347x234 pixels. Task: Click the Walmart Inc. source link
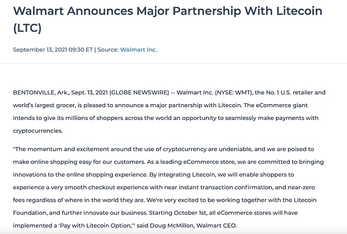pyautogui.click(x=138, y=50)
